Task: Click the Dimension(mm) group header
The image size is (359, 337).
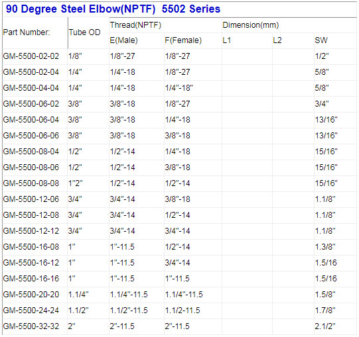Action: (251, 25)
